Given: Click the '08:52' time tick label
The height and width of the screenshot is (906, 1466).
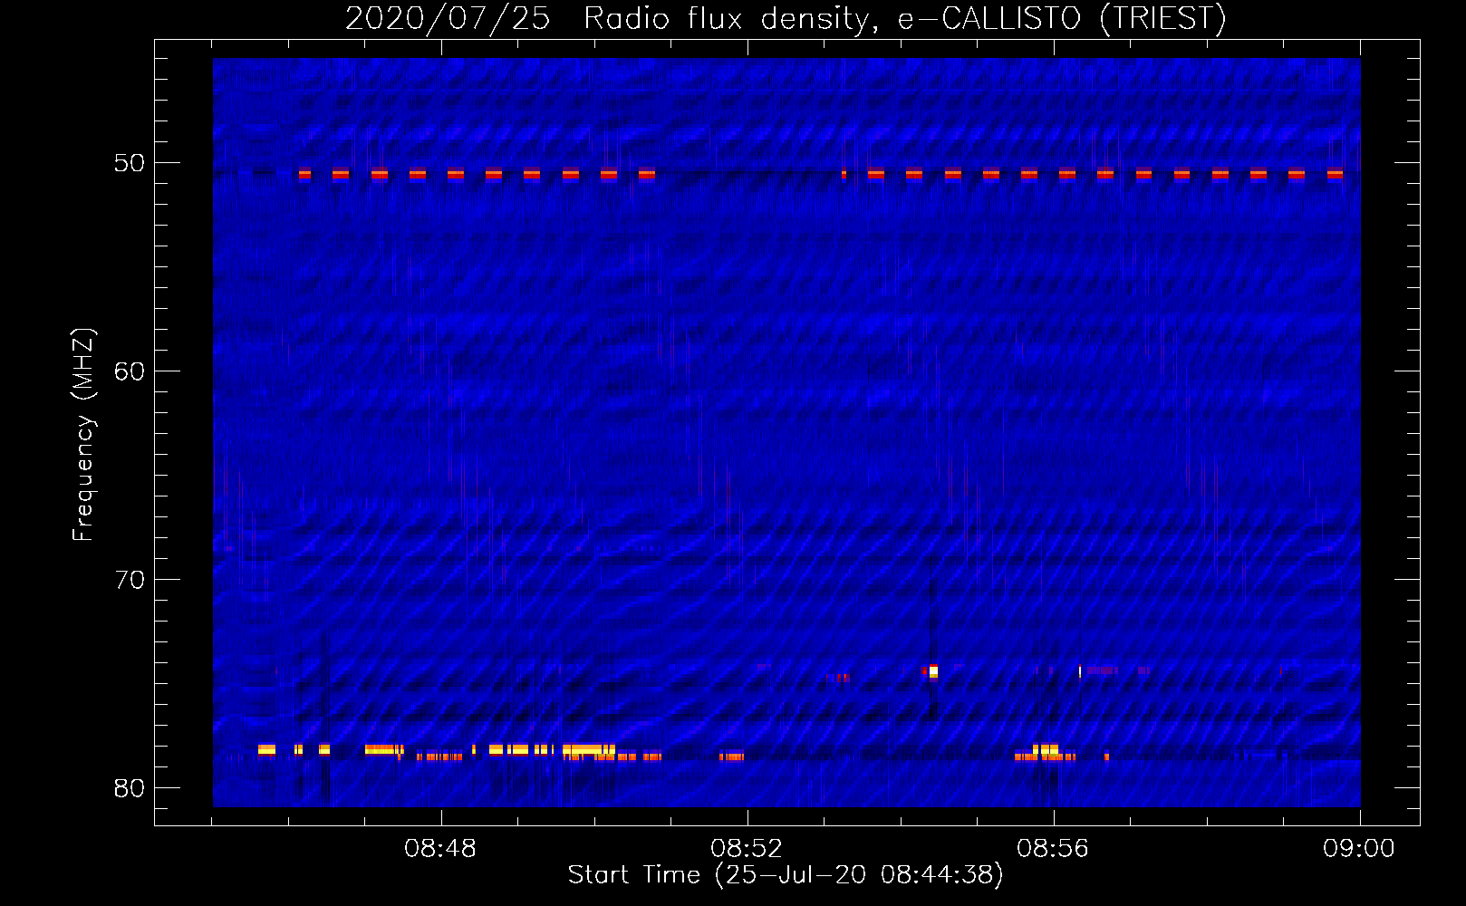Looking at the screenshot, I should [747, 849].
